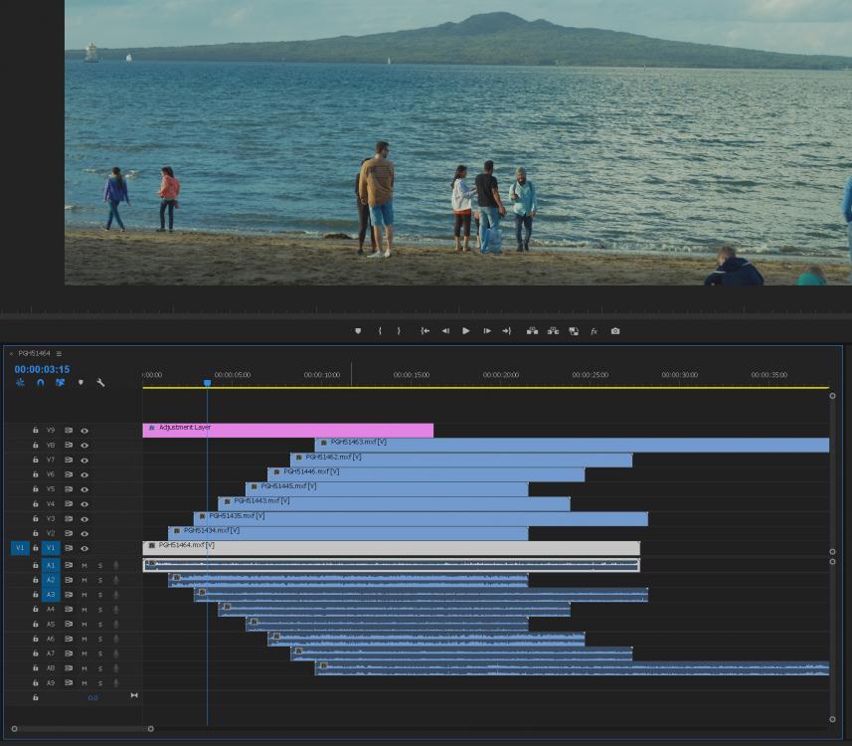Screen dimensions: 852x746
Task: Click the 00:00:03:15 playhead timecode
Action: (42, 369)
